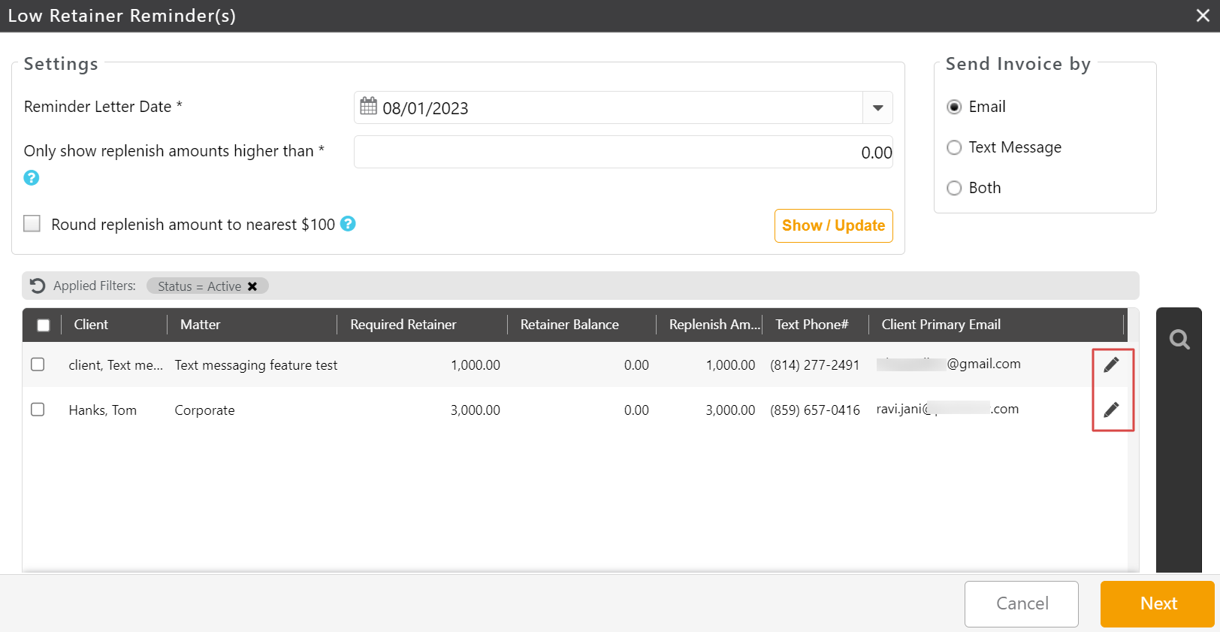Expand the Reminder Letter Date dropdown arrow
The image size is (1220, 632).
877,108
